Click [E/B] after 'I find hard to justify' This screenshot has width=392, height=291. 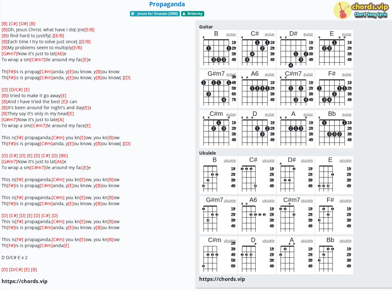click(x=59, y=36)
